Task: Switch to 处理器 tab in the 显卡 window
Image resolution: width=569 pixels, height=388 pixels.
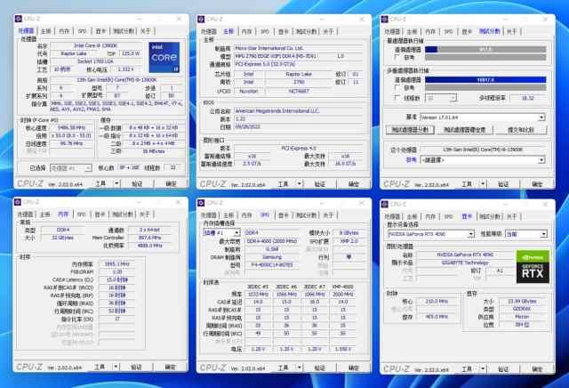Action: [x=393, y=216]
